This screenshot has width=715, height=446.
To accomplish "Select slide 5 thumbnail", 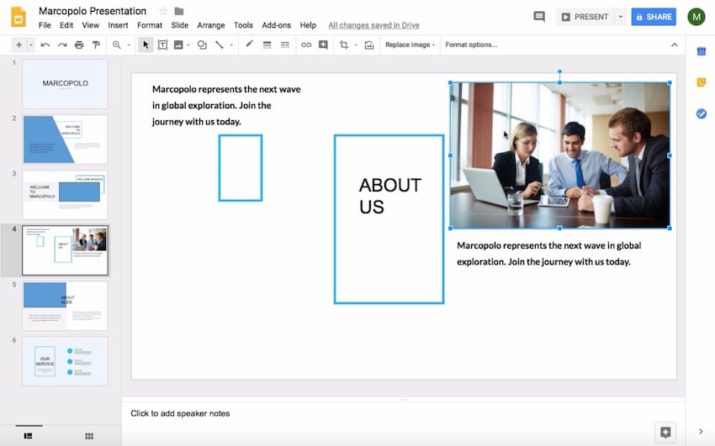I will [x=65, y=306].
